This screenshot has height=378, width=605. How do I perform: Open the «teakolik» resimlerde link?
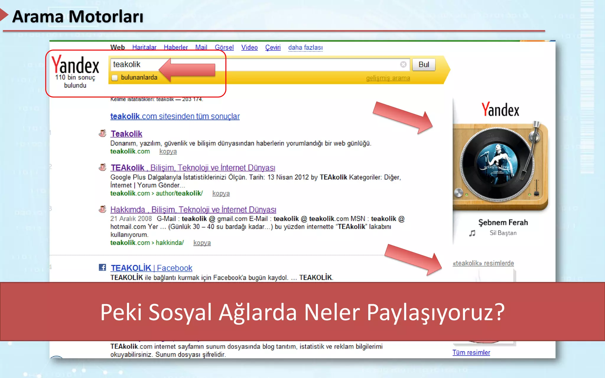click(x=483, y=263)
